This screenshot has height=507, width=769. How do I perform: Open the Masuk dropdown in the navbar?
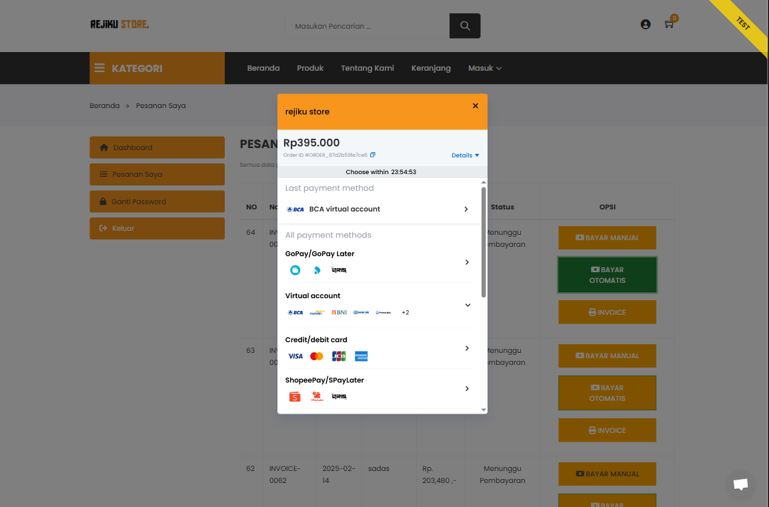[x=485, y=68]
